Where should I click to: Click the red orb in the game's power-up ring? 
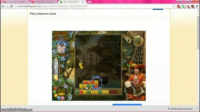point(55,88)
